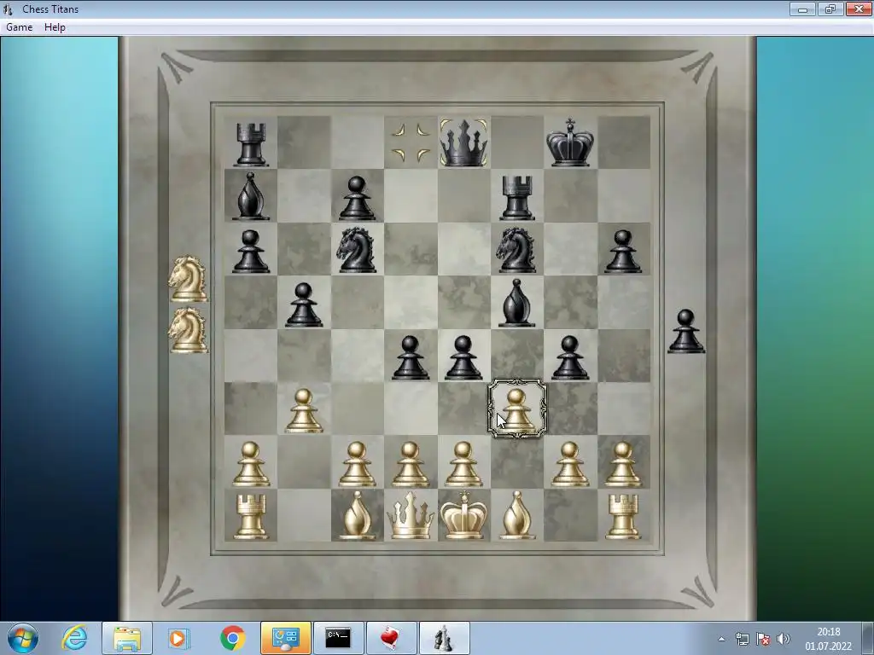
Task: Open the network tray icon
Action: tap(742, 639)
